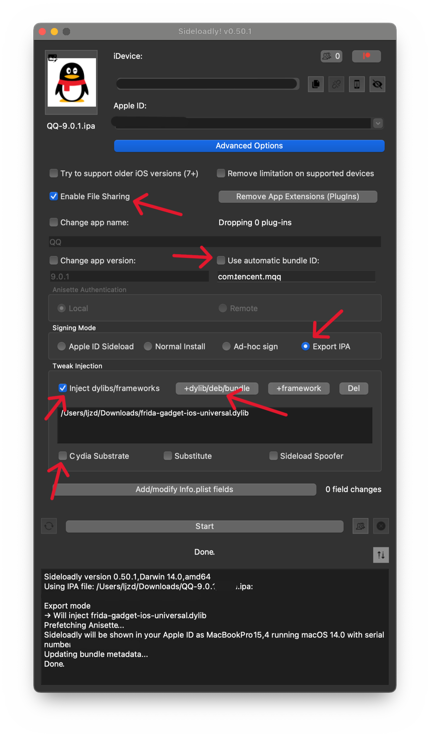
Task: Click the QQ penguin IPA icon thumbnail
Action: [x=71, y=82]
